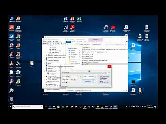This screenshot has height=124, width=166.
Task: Open the Archivo menu in Device Manager
Action: 45,41
